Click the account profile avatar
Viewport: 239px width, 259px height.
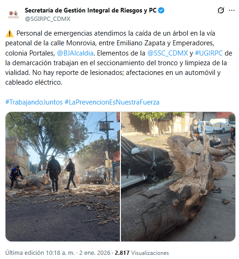tap(13, 14)
